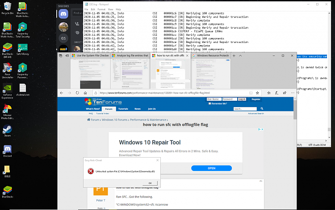Click Notepad scroll up arrow
Viewport: 335px width, 210px height.
pos(329,13)
